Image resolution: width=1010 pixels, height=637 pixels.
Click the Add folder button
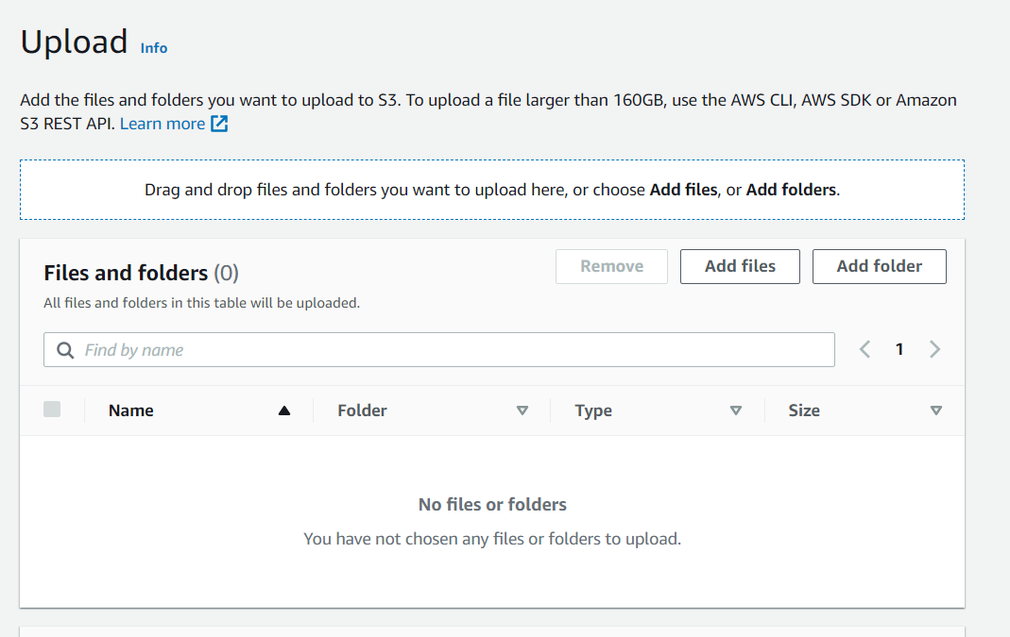point(880,266)
